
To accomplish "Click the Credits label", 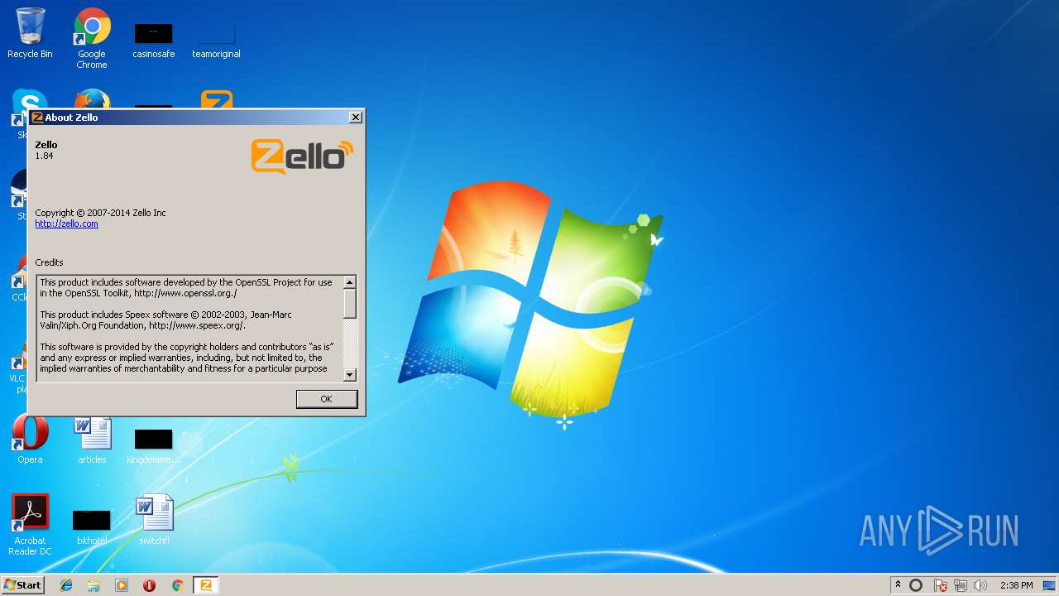I will (49, 262).
